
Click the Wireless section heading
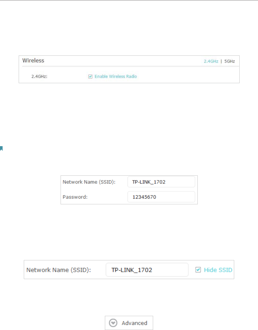click(33, 61)
